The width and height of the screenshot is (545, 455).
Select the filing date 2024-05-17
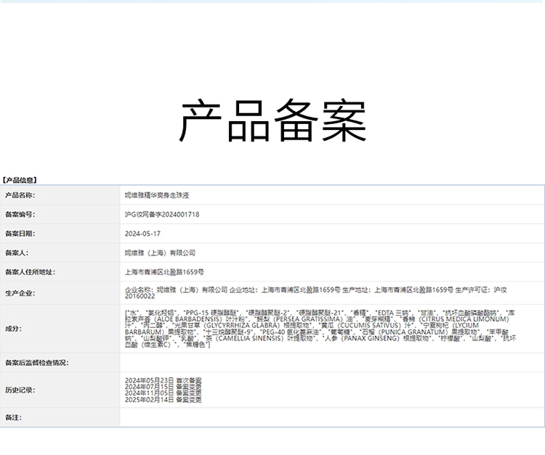tap(142, 234)
